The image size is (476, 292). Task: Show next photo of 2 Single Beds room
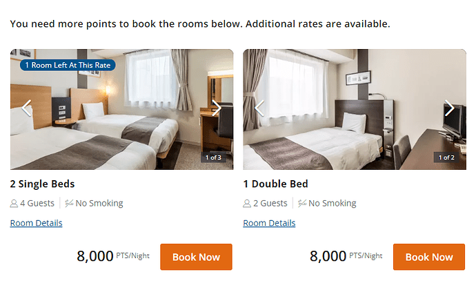[x=217, y=108]
